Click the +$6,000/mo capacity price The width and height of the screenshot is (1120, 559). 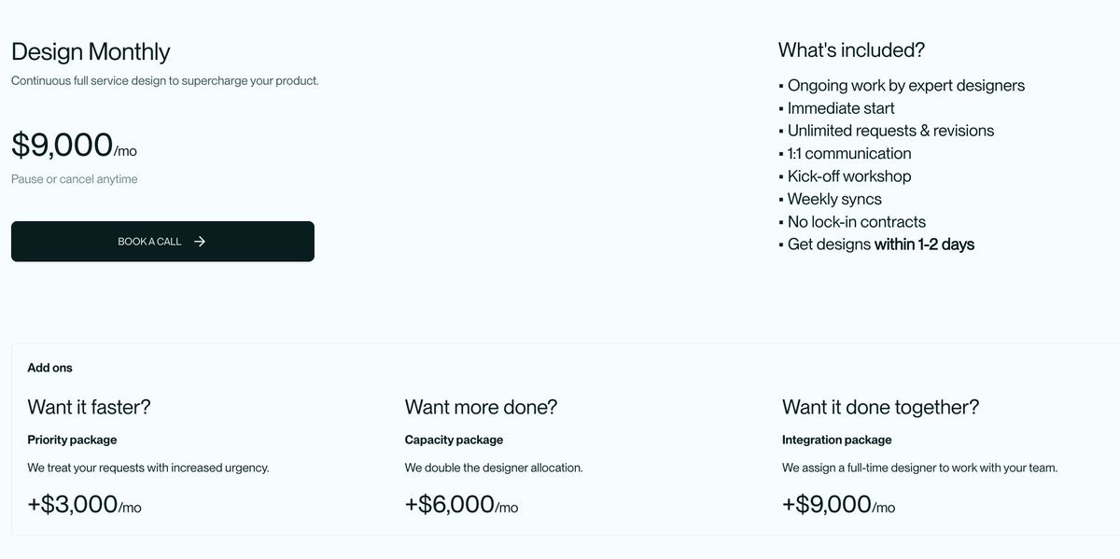click(461, 505)
